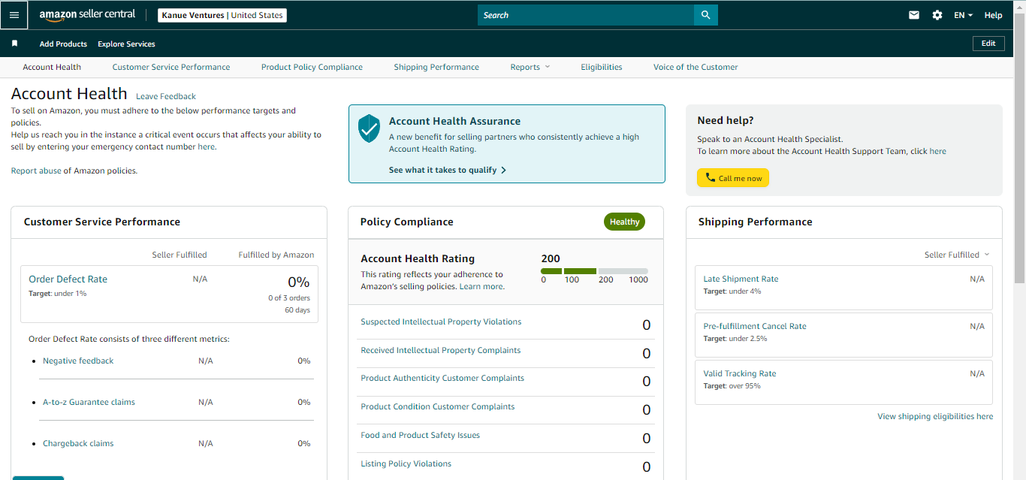Select Kanue Ventures account switcher

pyautogui.click(x=222, y=15)
